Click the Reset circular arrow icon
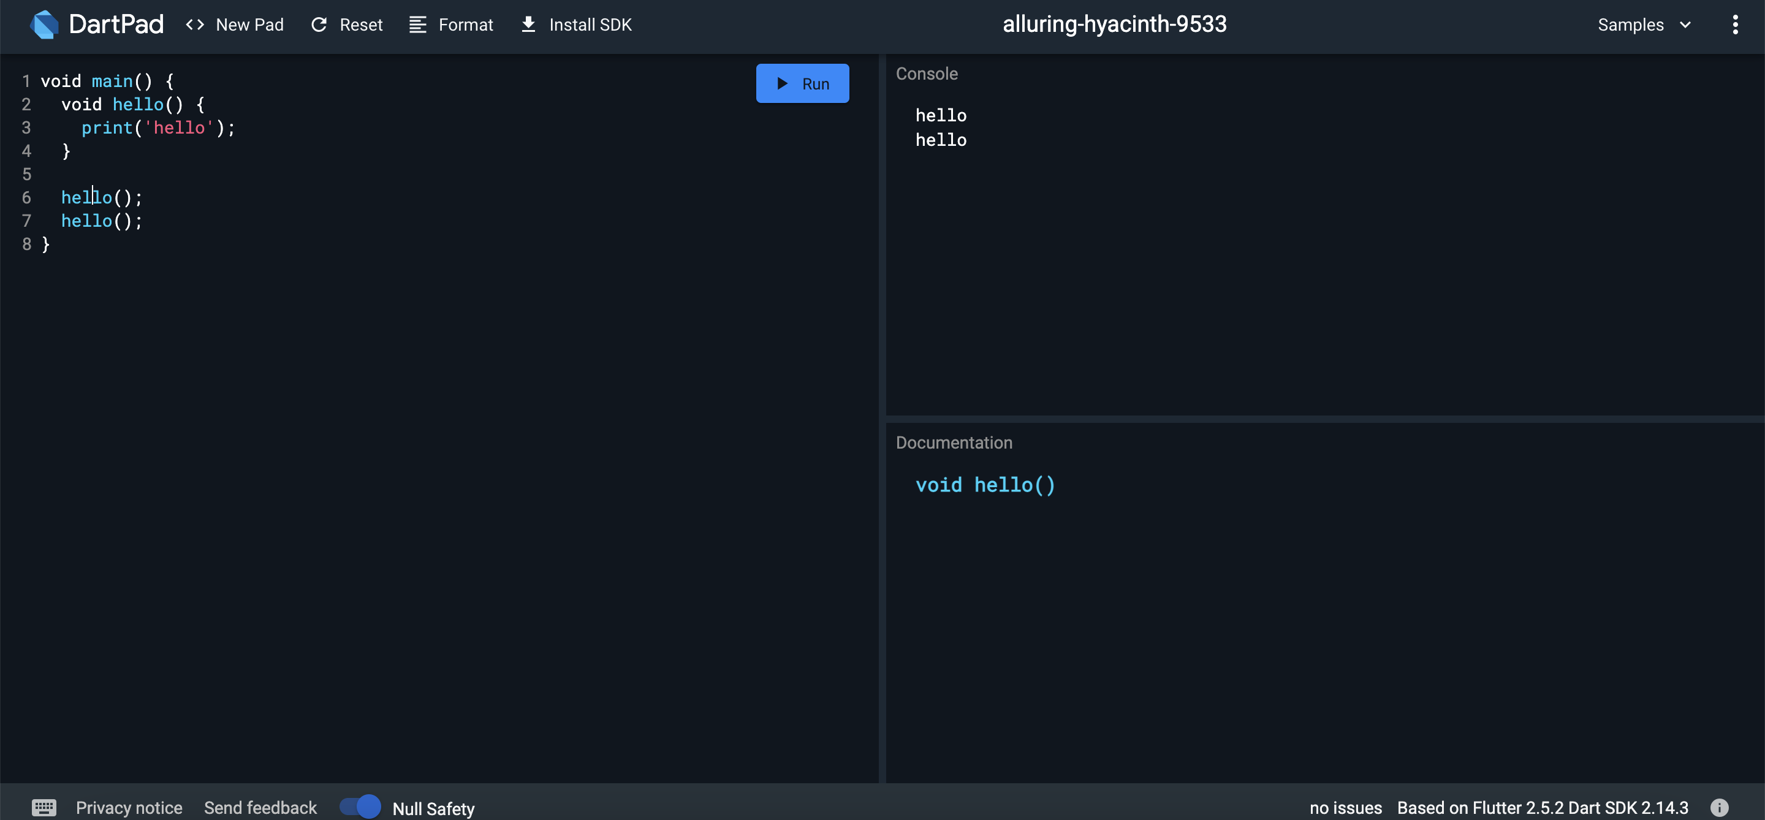Screen dimensions: 1765x820 [x=319, y=25]
